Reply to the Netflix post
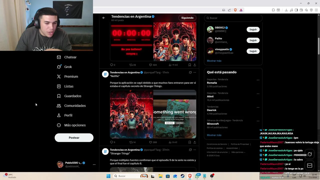The width and height of the screenshot is (320, 180). coord(112,142)
